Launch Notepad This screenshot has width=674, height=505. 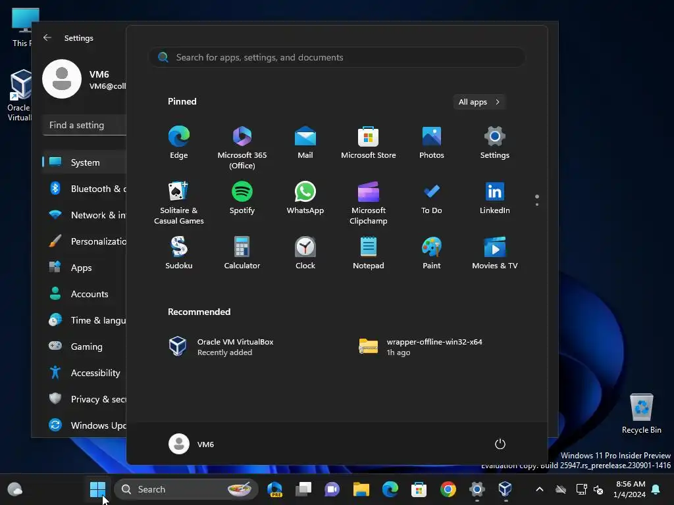tap(369, 253)
